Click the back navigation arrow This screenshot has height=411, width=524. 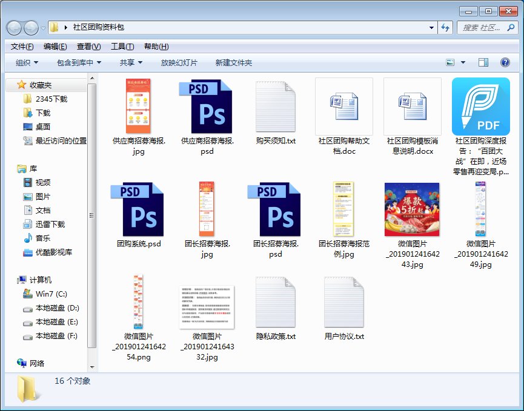point(13,28)
